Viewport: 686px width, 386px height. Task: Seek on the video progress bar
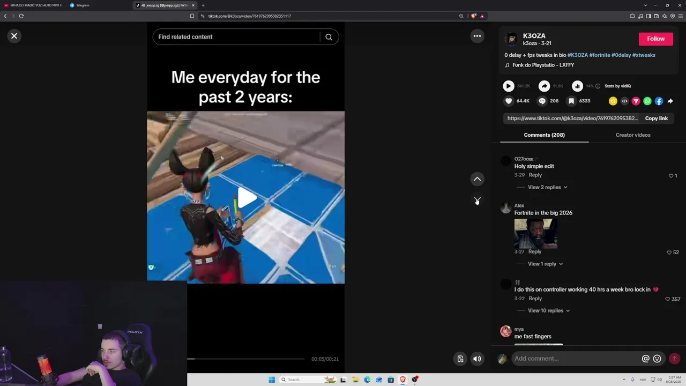click(x=246, y=359)
